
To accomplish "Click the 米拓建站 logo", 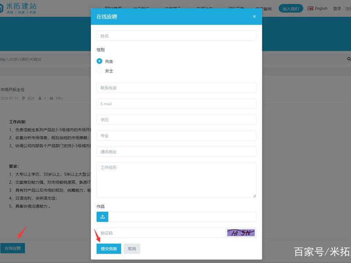I will point(18,8).
